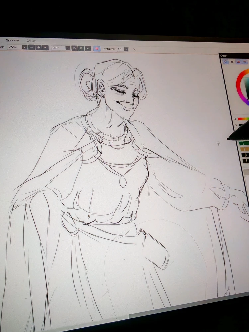
Task: Click the Color panel title bar
Action: [x=234, y=56]
